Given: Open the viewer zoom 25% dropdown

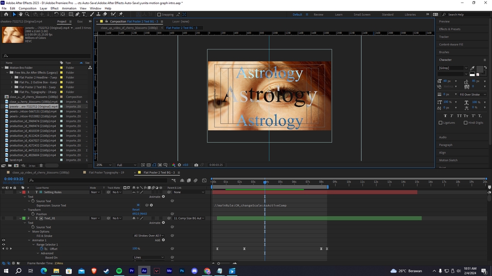Looking at the screenshot, I should point(104,165).
